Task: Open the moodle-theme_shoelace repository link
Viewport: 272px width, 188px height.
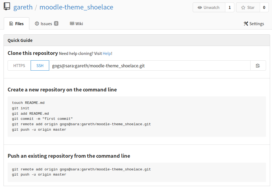Action: point(76,7)
